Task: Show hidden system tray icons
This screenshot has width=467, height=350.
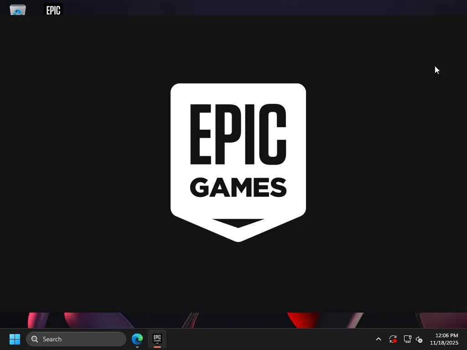Action: (378, 339)
